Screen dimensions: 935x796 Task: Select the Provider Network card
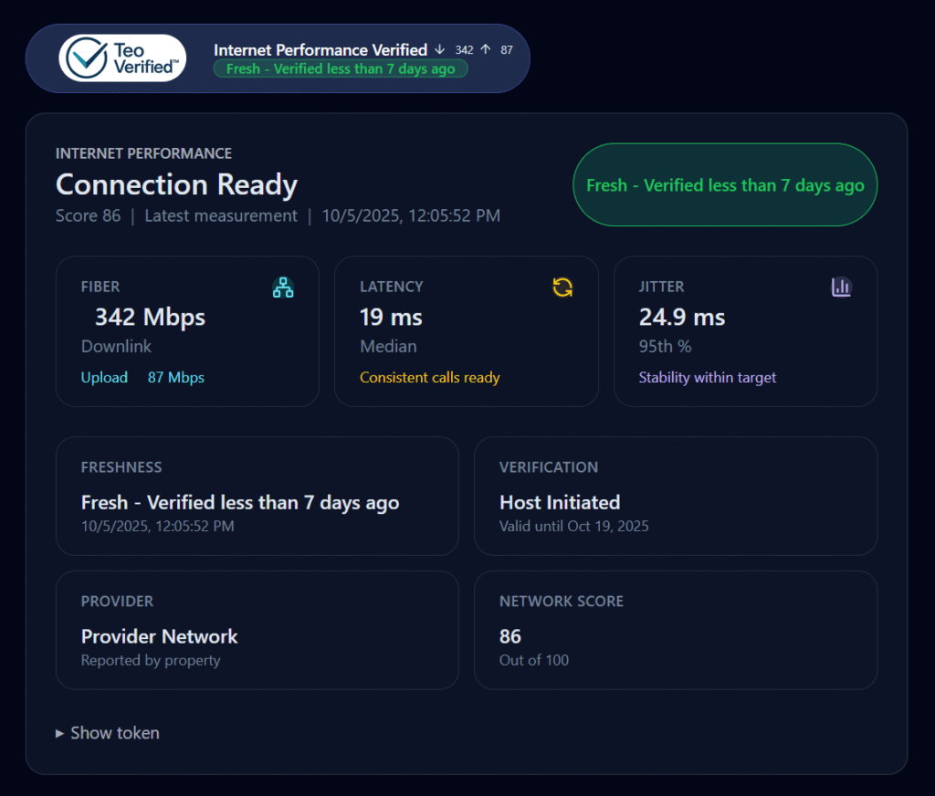pyautogui.click(x=257, y=630)
